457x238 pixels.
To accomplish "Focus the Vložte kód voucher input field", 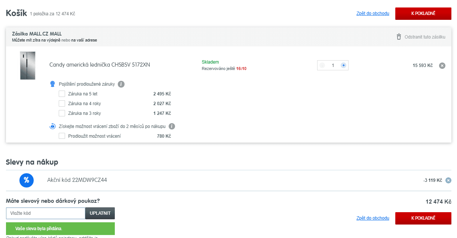I will pyautogui.click(x=46, y=213).
